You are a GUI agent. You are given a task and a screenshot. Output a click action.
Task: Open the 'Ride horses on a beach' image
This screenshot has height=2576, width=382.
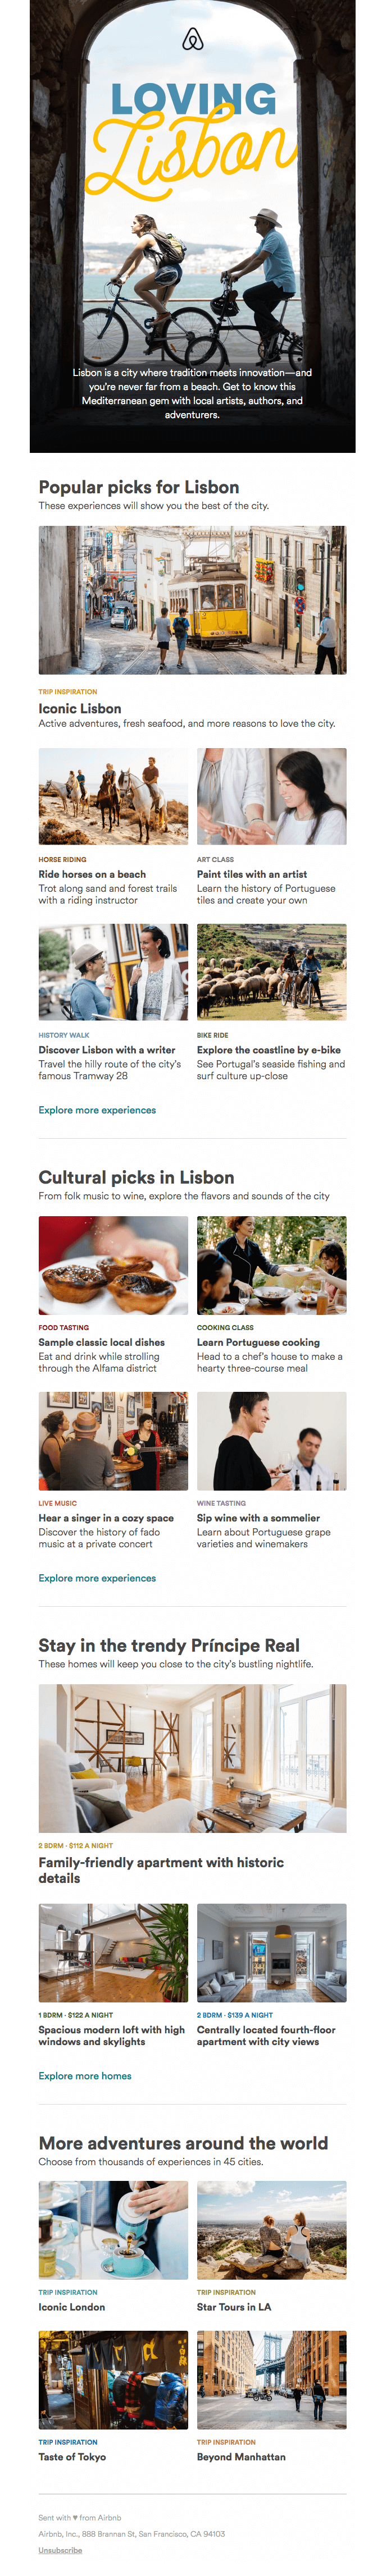point(113,797)
